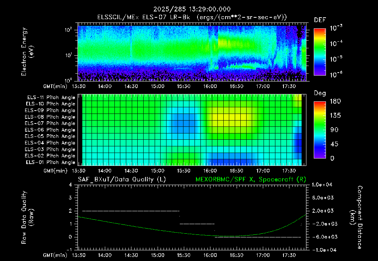Click the 10^-6 tick on DEF colorbar
378x261 pixels.
336,74
